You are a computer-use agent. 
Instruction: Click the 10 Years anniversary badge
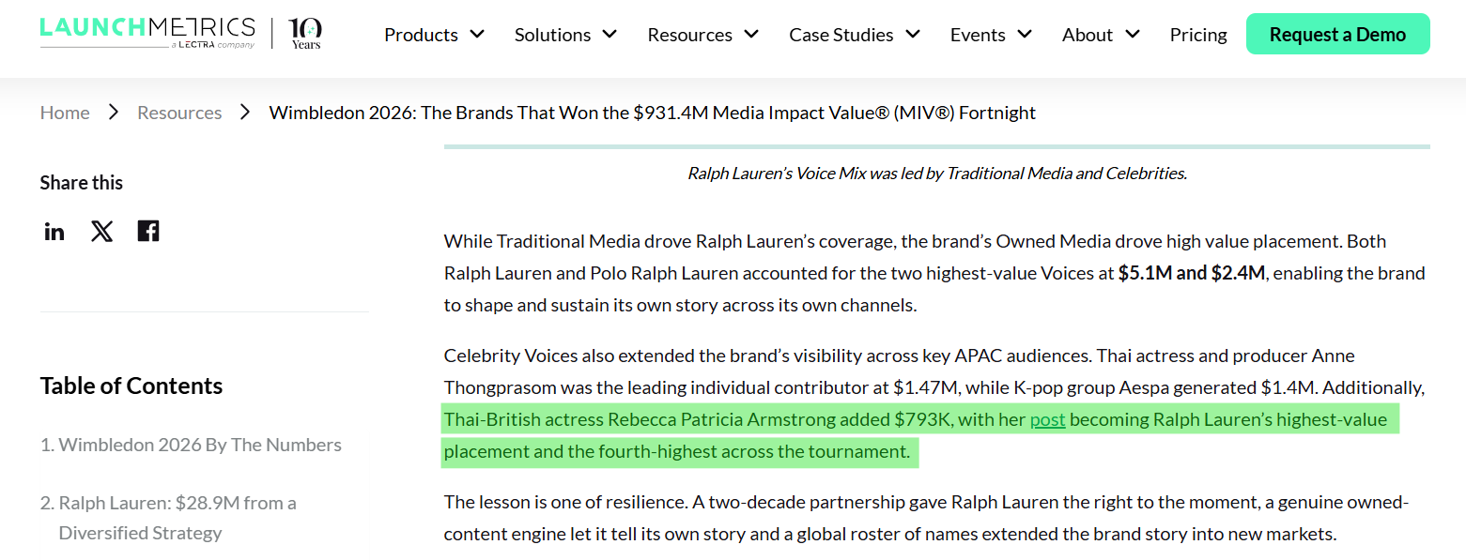(x=305, y=33)
